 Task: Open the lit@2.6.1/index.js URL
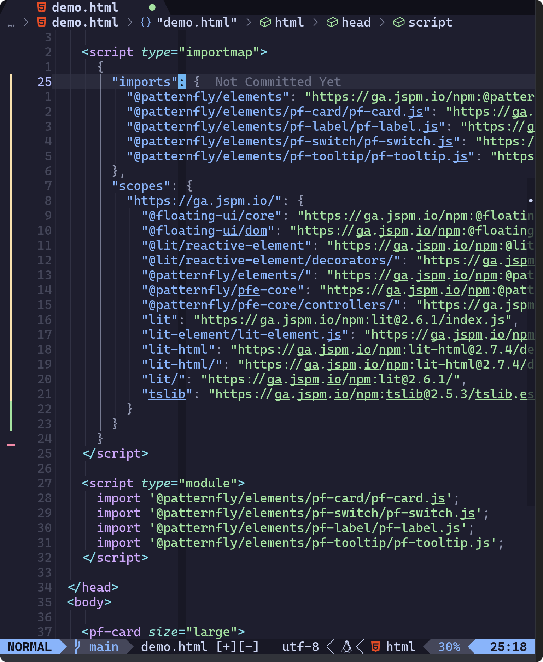(352, 320)
